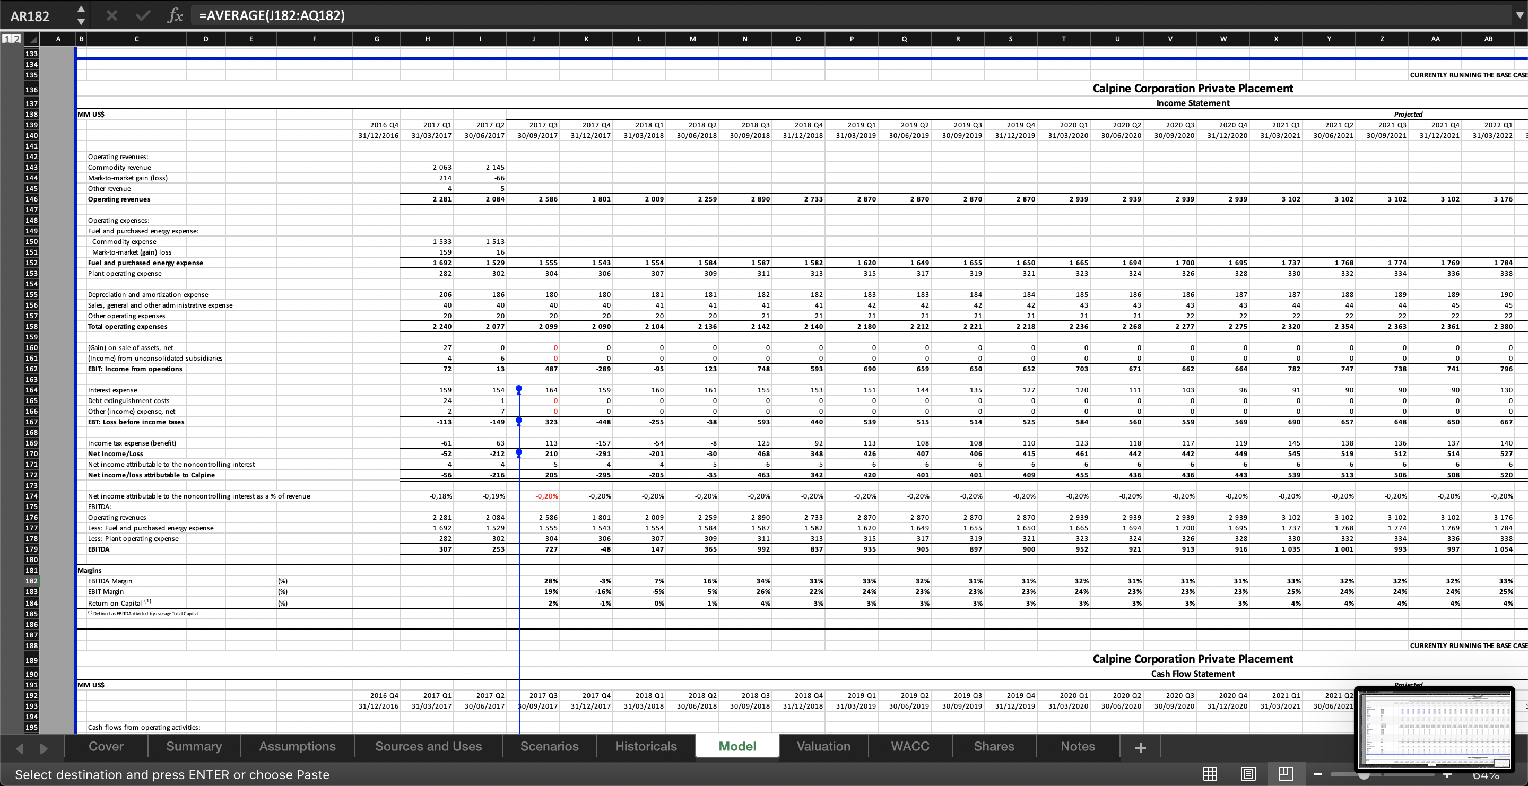
Task: Add a new sheet with the plus button
Action: pyautogui.click(x=1140, y=747)
